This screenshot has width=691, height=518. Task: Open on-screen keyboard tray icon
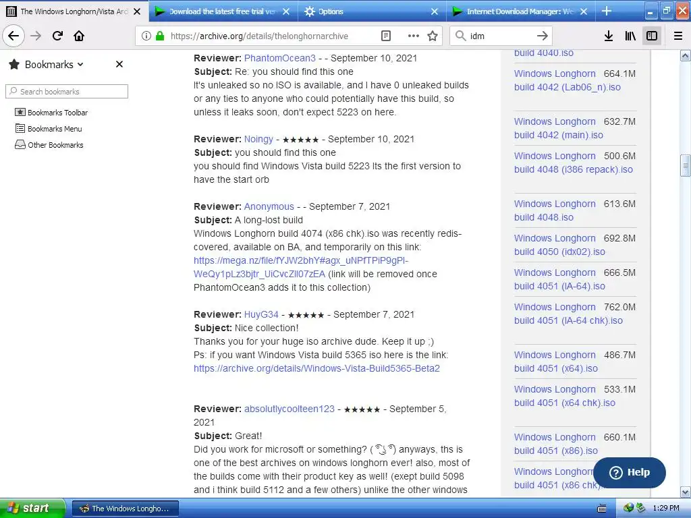[x=601, y=509]
